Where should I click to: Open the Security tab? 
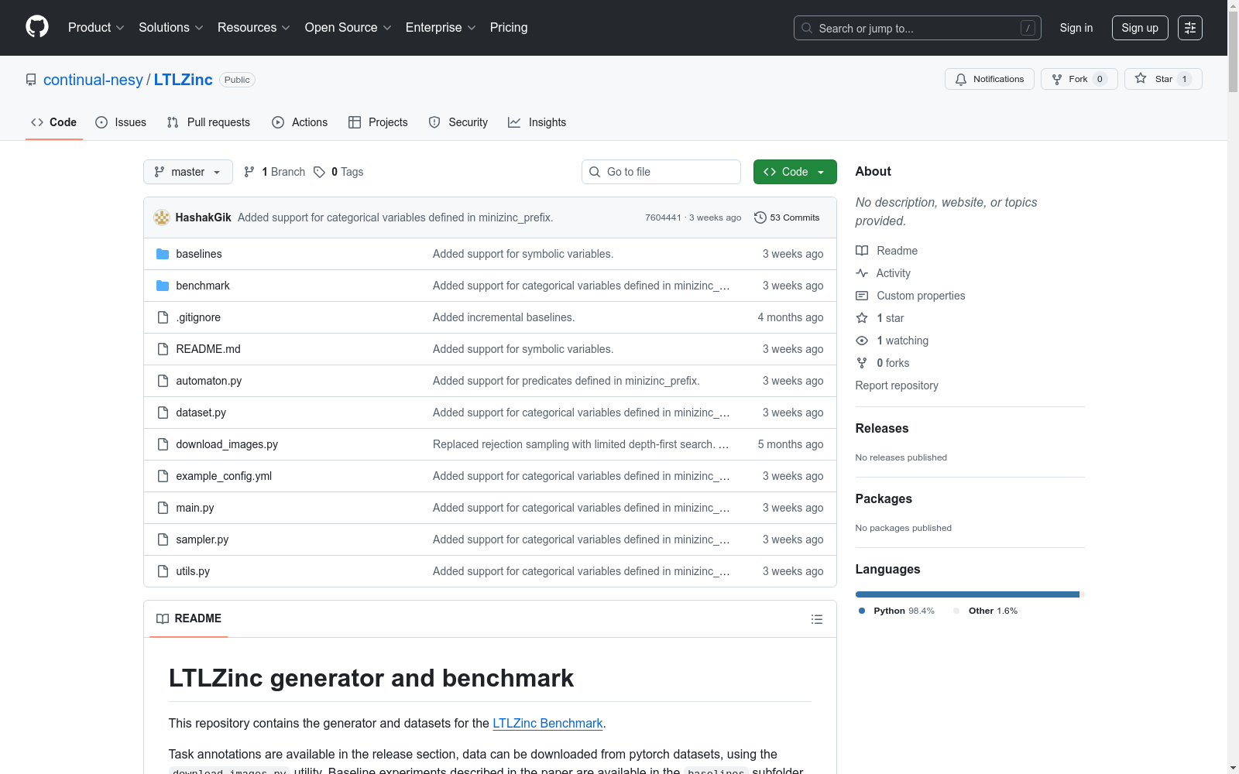pos(458,122)
